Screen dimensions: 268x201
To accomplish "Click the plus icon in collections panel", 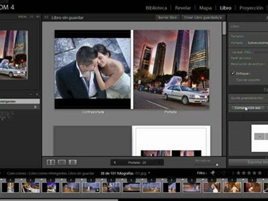I will coord(37,94).
